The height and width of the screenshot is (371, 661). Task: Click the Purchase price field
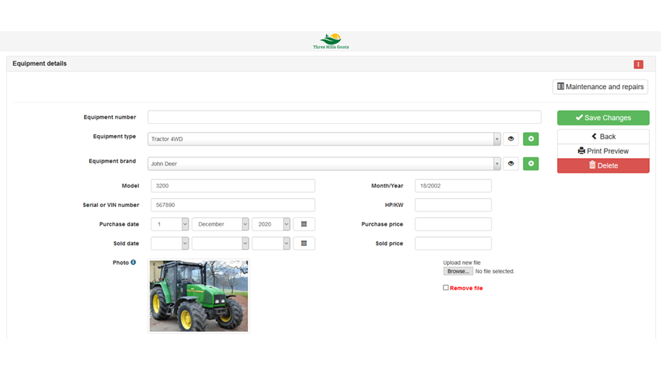tap(453, 224)
